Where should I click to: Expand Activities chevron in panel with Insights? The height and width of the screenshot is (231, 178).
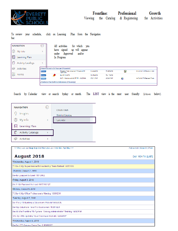(48, 139)
